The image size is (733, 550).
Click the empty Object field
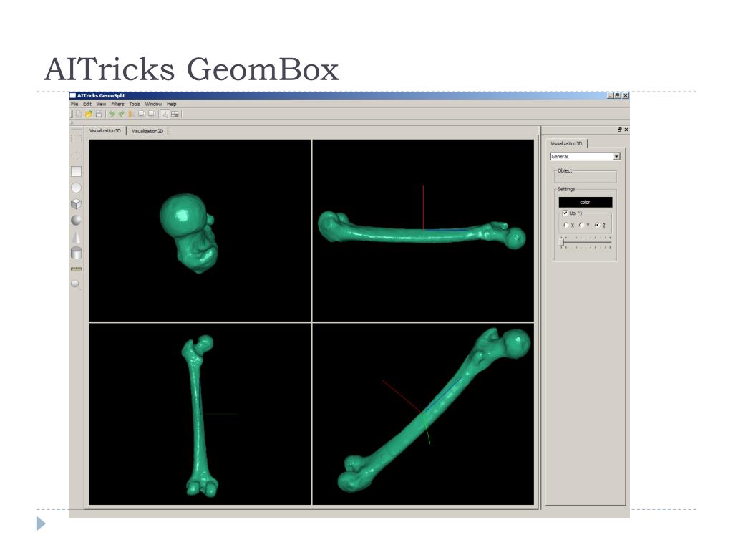[x=586, y=178]
